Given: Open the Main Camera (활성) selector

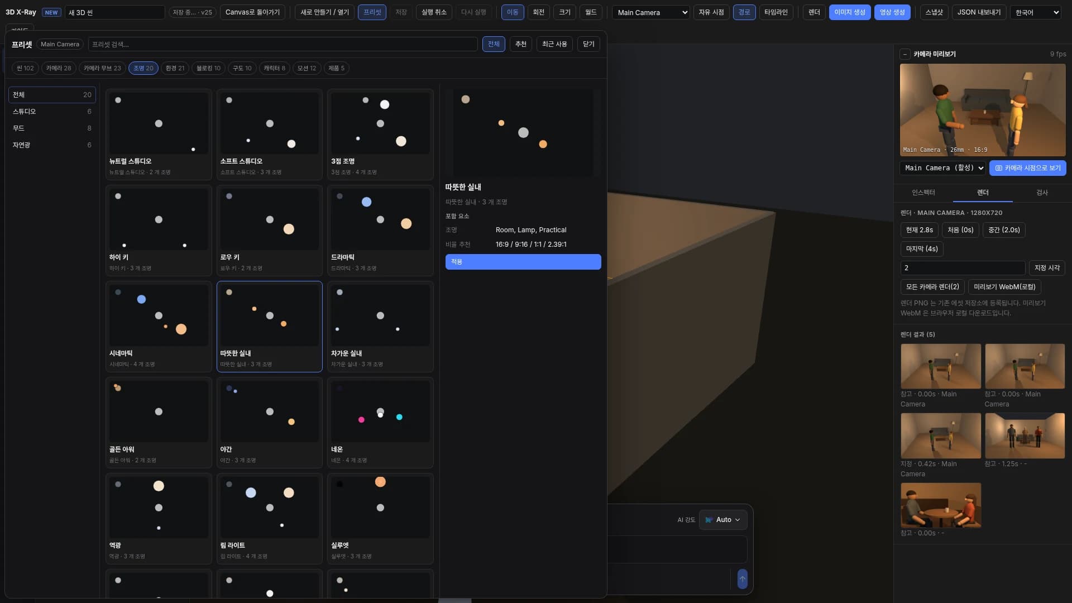Looking at the screenshot, I should 943,168.
